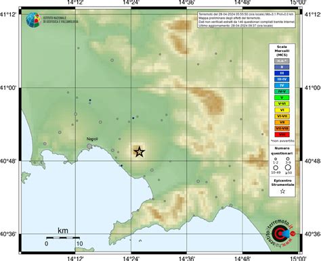This screenshot has height=261, width=321.
Task: Click the 40°48' latitude label on the right
Action: [x=312, y=161]
